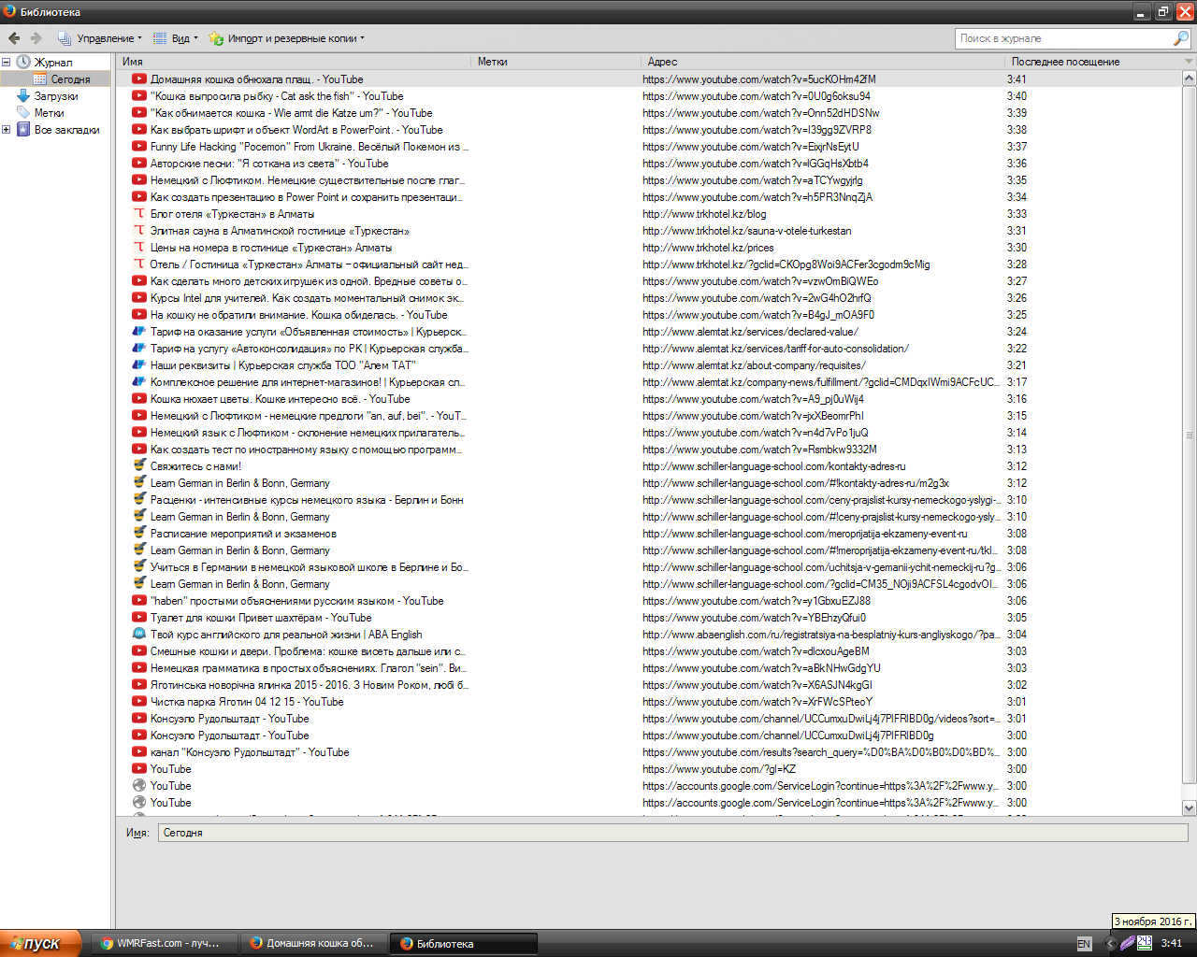Viewport: 1197px width, 957px height.
Task: Click the YouTube favicon beside "Домашняя кошка обнюхала плащ"
Action: [139, 79]
